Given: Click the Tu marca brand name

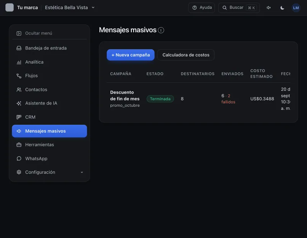Looking at the screenshot, I should (x=27, y=8).
